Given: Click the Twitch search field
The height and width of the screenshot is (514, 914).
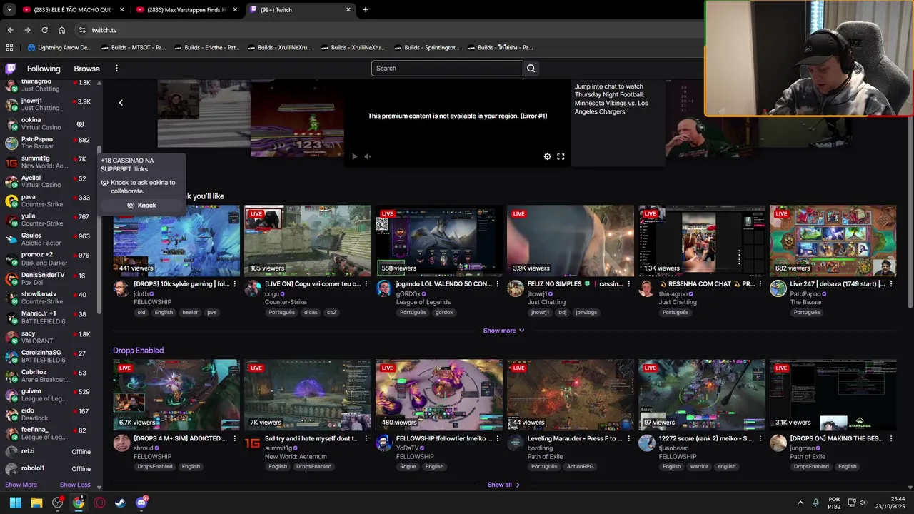Looking at the screenshot, I should click(x=447, y=69).
